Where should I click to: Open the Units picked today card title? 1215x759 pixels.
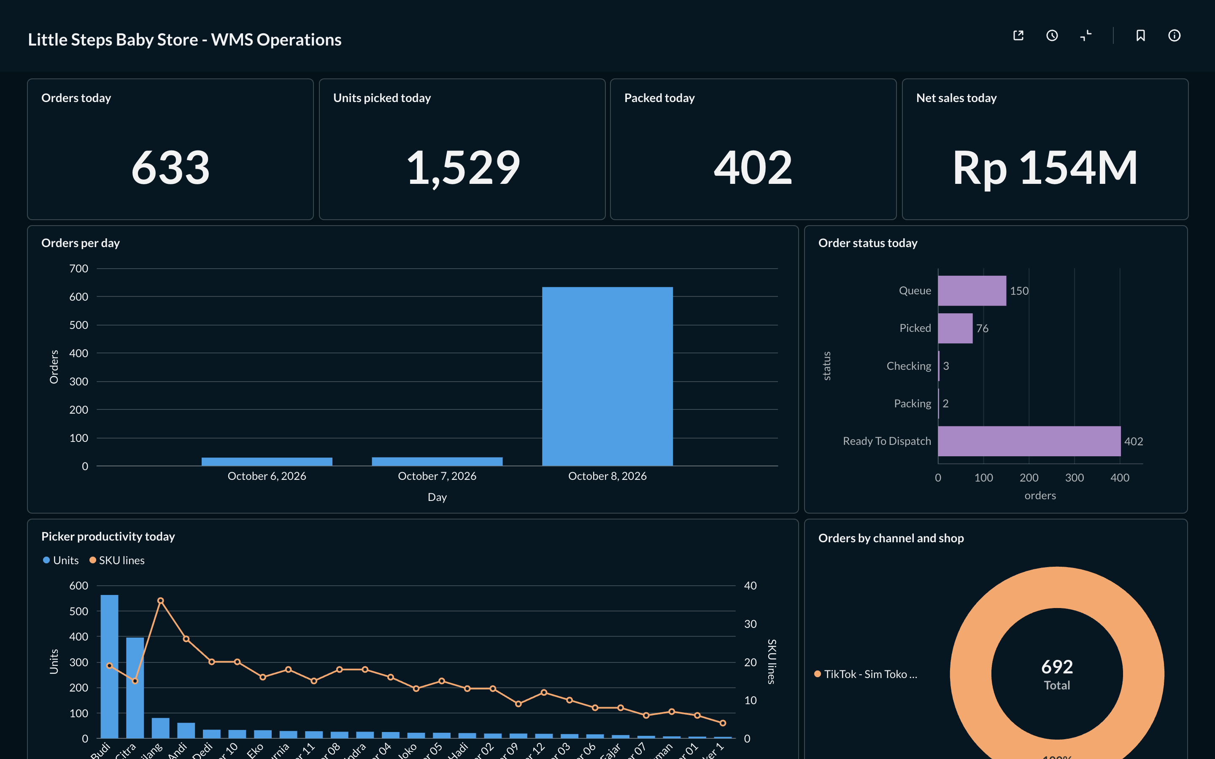[x=382, y=98]
